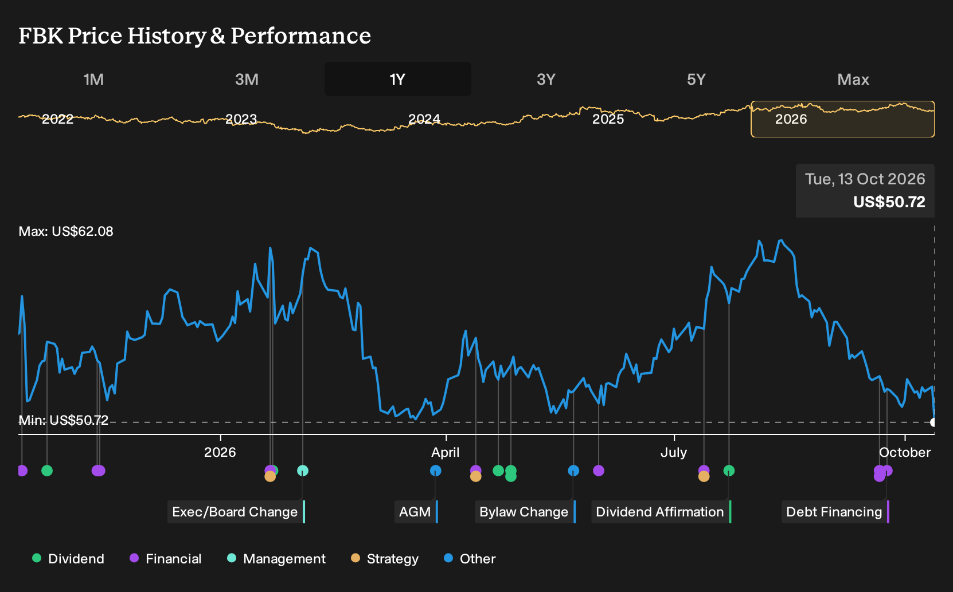Click the July axis label

pos(674,452)
